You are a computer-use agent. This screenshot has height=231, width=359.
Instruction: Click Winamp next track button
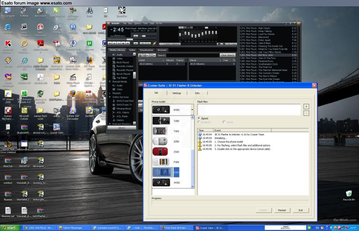click(127, 43)
